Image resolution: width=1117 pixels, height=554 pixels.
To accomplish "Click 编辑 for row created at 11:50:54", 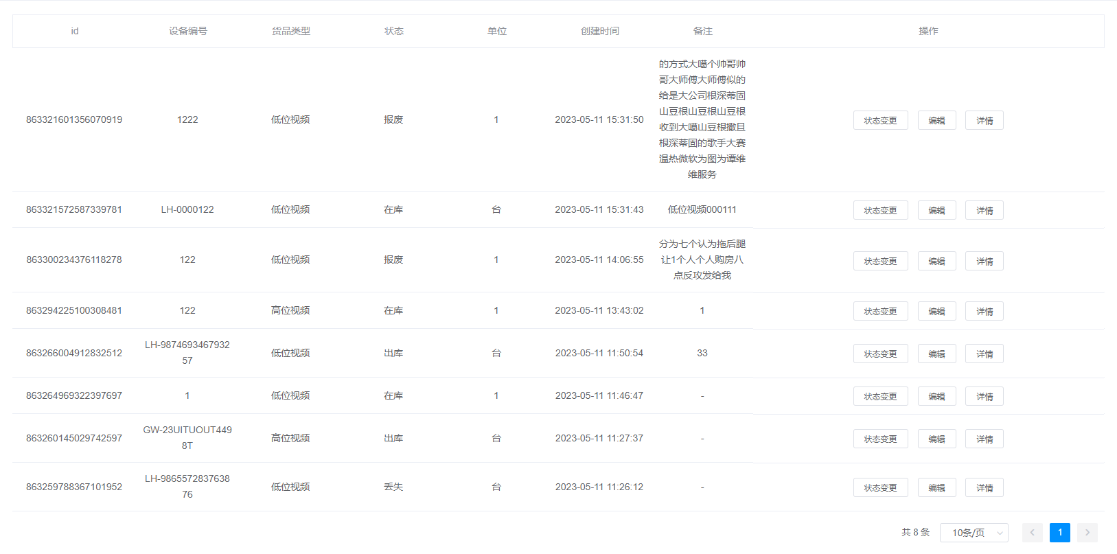I will pos(936,354).
